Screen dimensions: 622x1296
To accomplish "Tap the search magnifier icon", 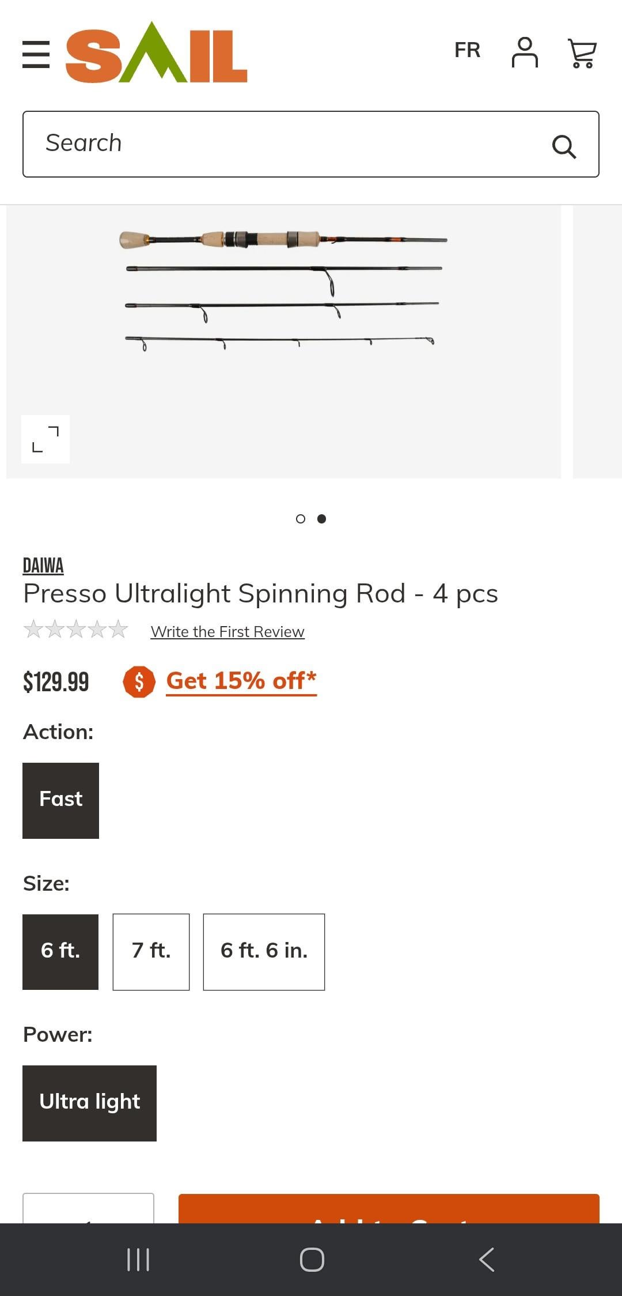I will click(x=564, y=146).
